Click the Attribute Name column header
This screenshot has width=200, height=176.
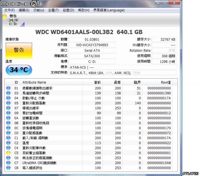52,82
